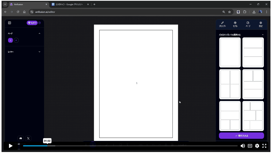This screenshot has height=153, width=272.
Task: Close the Anifusion tab
Action: [46, 4]
